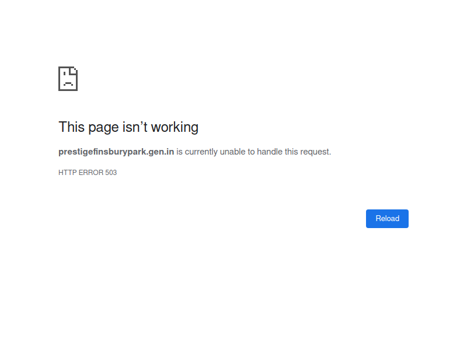Select the bold prestigefinsburypark.gen.in domain text
The image size is (467, 350).
point(116,152)
